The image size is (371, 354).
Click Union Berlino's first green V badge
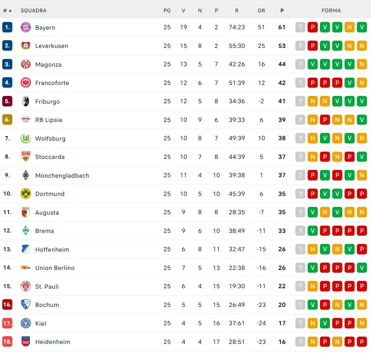(313, 268)
